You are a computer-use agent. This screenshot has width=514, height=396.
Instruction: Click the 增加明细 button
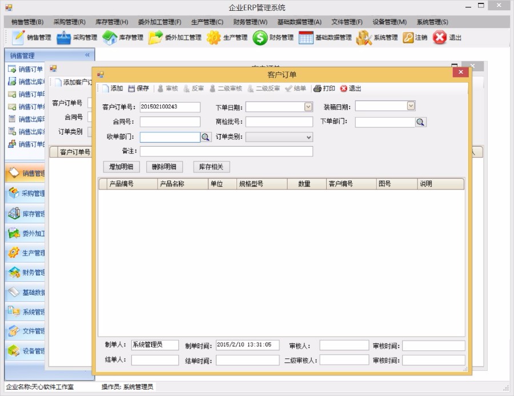coord(121,167)
